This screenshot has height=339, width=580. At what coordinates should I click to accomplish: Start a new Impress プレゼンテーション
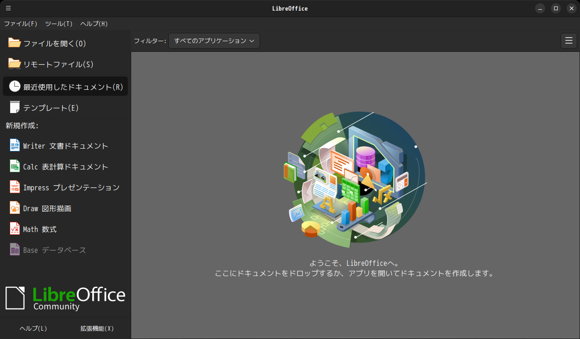point(65,188)
